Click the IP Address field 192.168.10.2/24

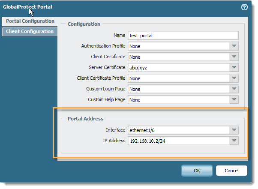[x=179, y=141]
